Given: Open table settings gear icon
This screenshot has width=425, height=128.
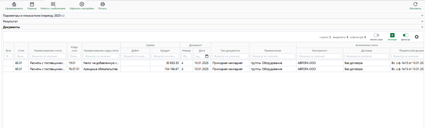Looking at the screenshot, I should (416, 37).
